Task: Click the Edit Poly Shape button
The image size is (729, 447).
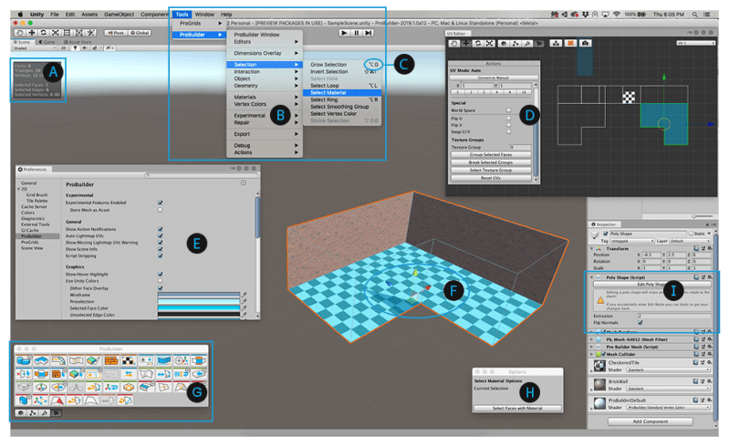Action: point(652,285)
